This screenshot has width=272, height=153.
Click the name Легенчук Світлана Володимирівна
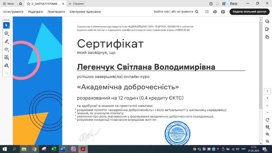click(146, 67)
